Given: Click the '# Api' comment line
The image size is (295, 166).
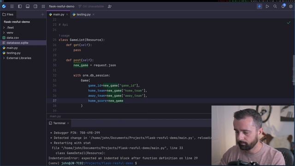Looking at the screenshot, I should point(63,24).
